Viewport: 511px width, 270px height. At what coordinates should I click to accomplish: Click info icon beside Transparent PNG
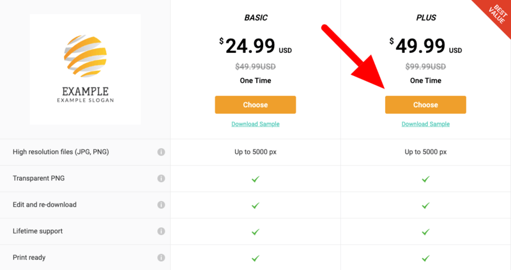tap(161, 179)
